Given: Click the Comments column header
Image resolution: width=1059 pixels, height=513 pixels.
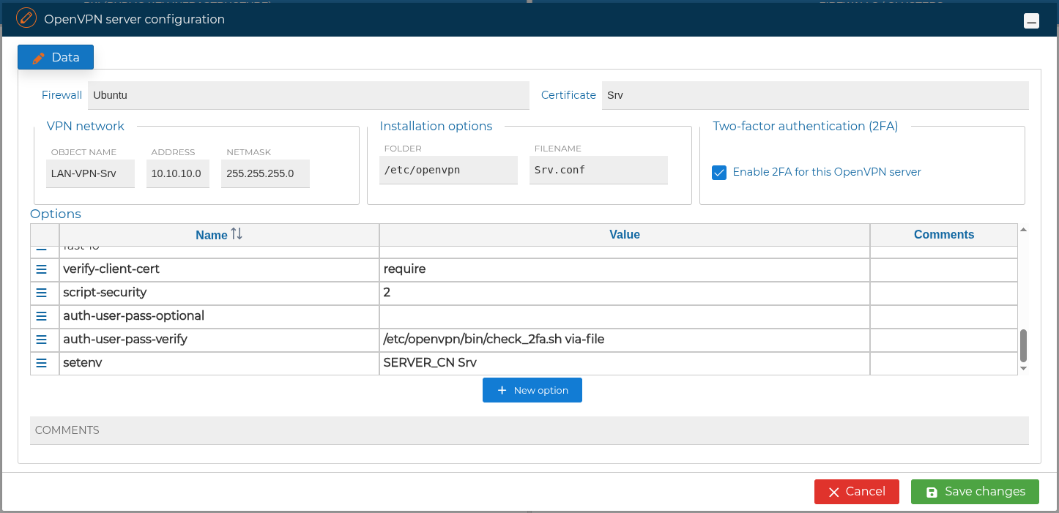Looking at the screenshot, I should tap(943, 235).
